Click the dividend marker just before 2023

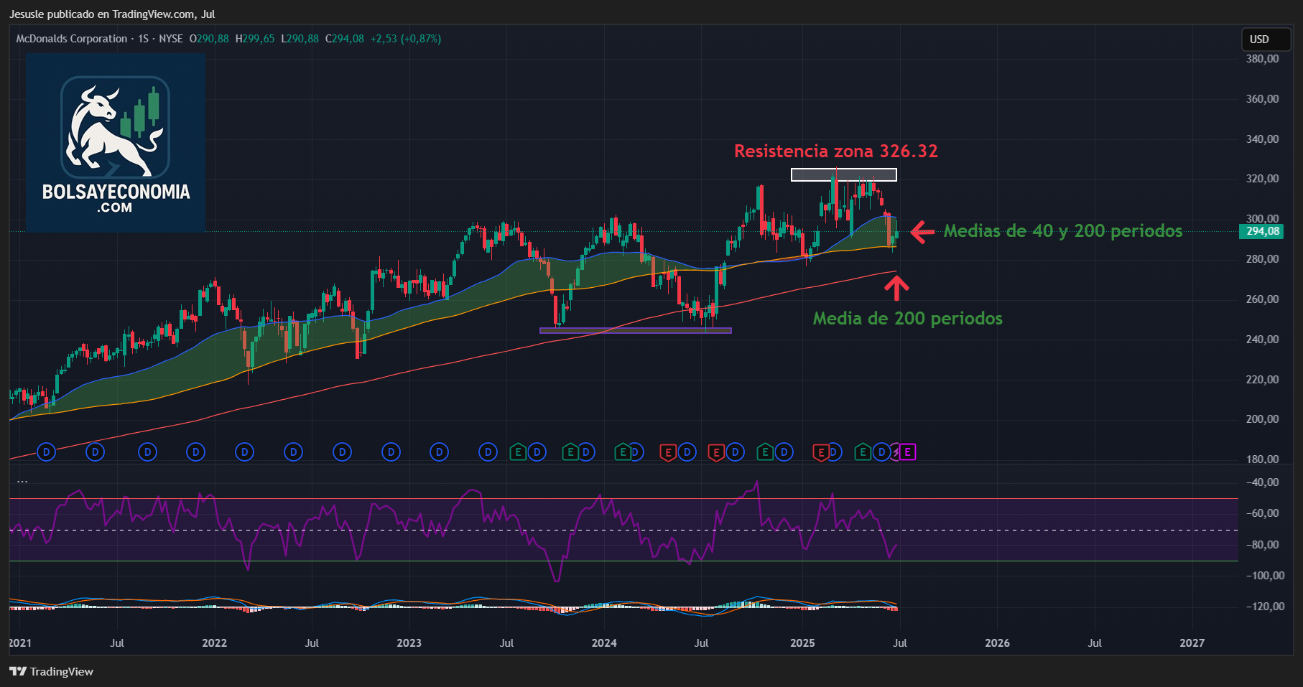[391, 452]
